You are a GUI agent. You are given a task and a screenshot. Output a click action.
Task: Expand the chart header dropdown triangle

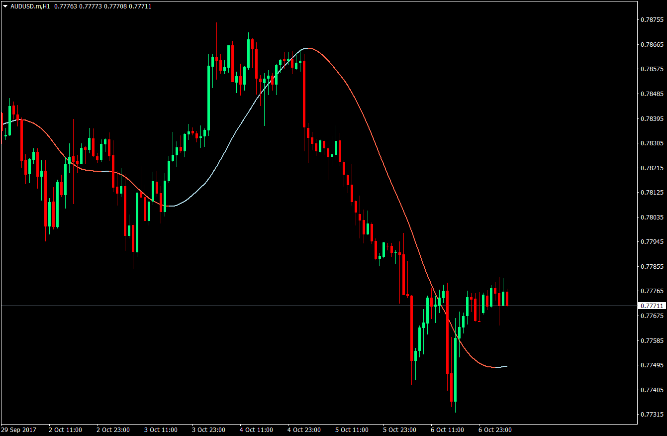(x=5, y=6)
